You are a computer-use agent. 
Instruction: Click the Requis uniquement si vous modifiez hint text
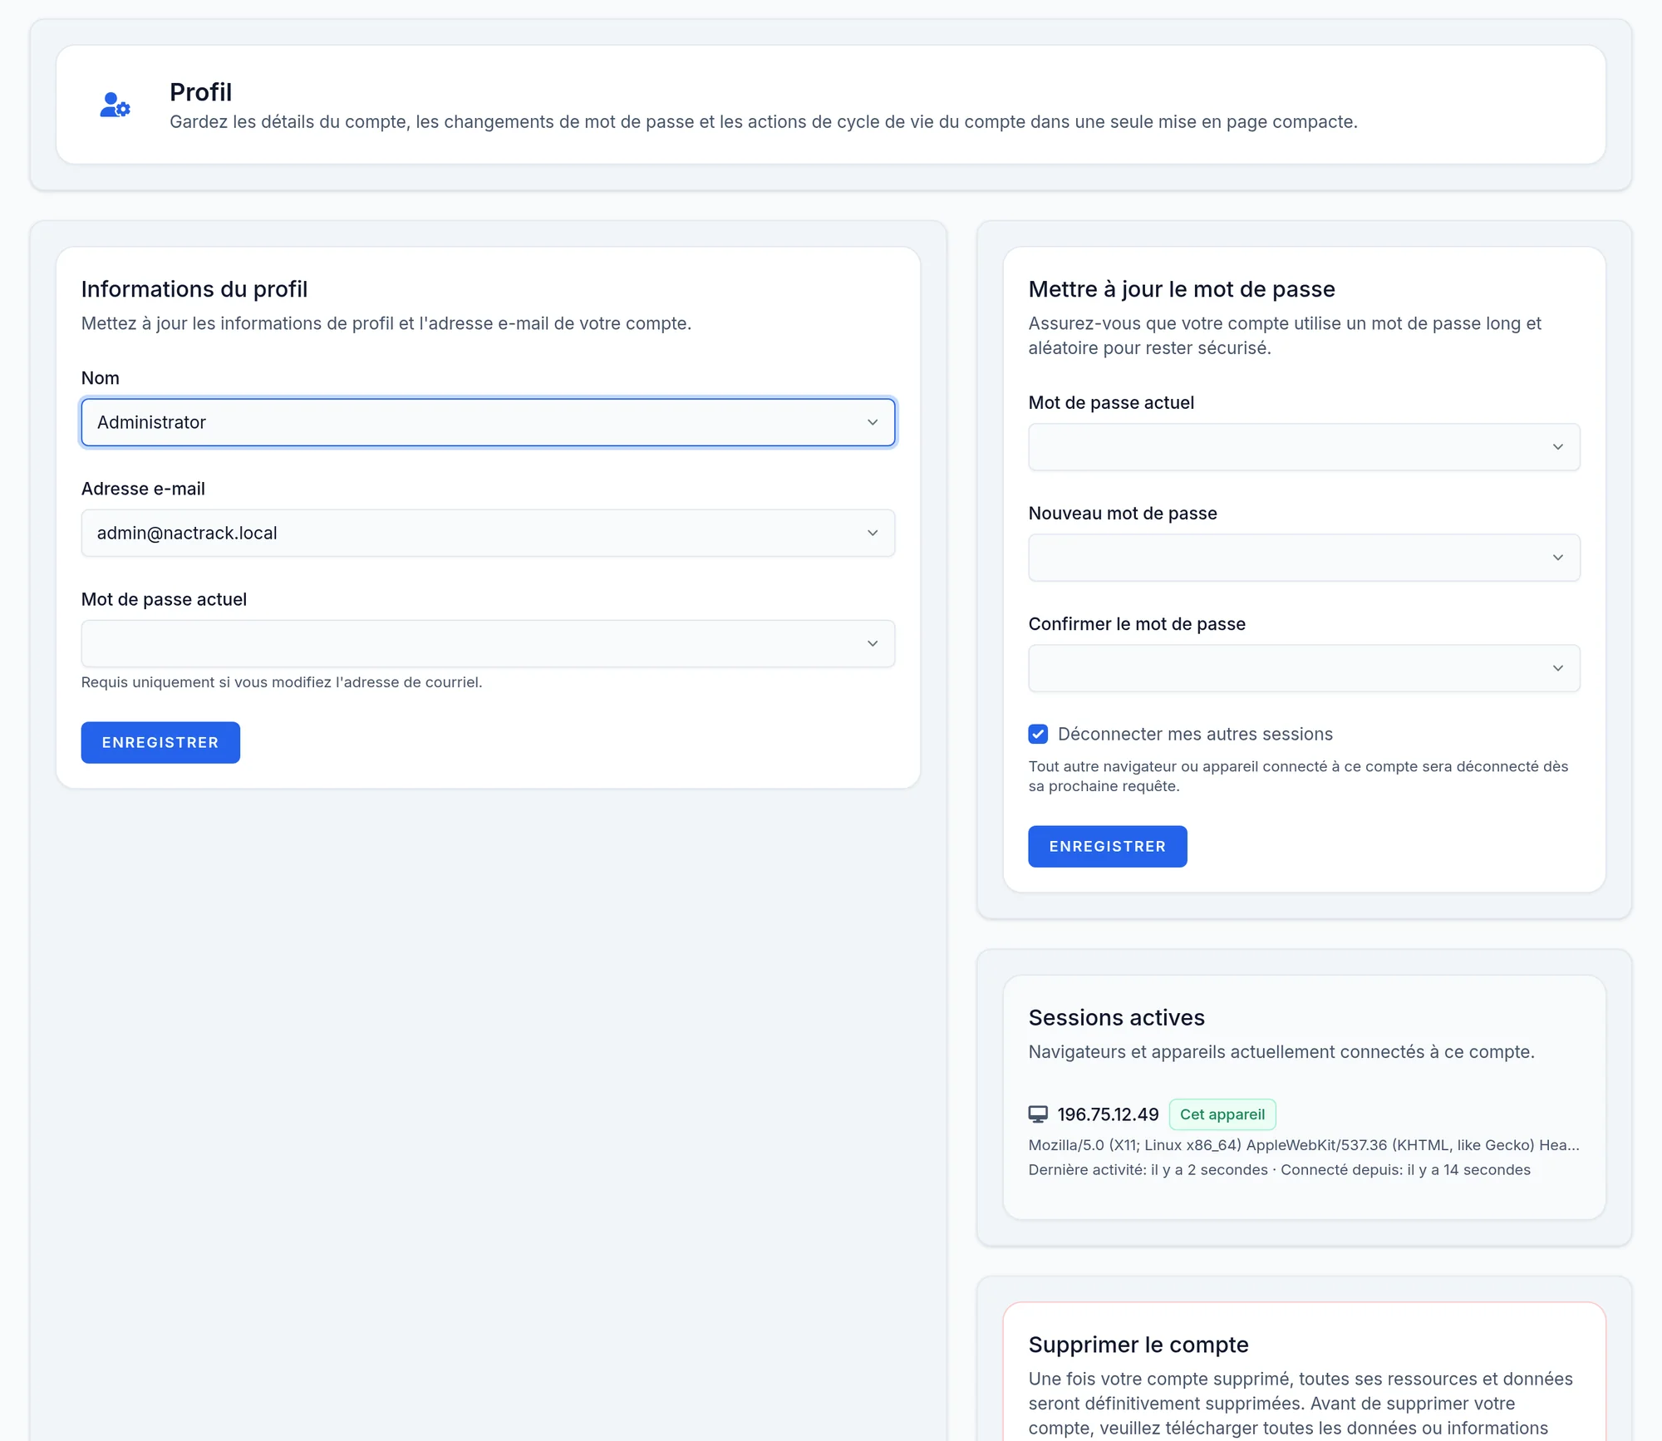(x=282, y=682)
